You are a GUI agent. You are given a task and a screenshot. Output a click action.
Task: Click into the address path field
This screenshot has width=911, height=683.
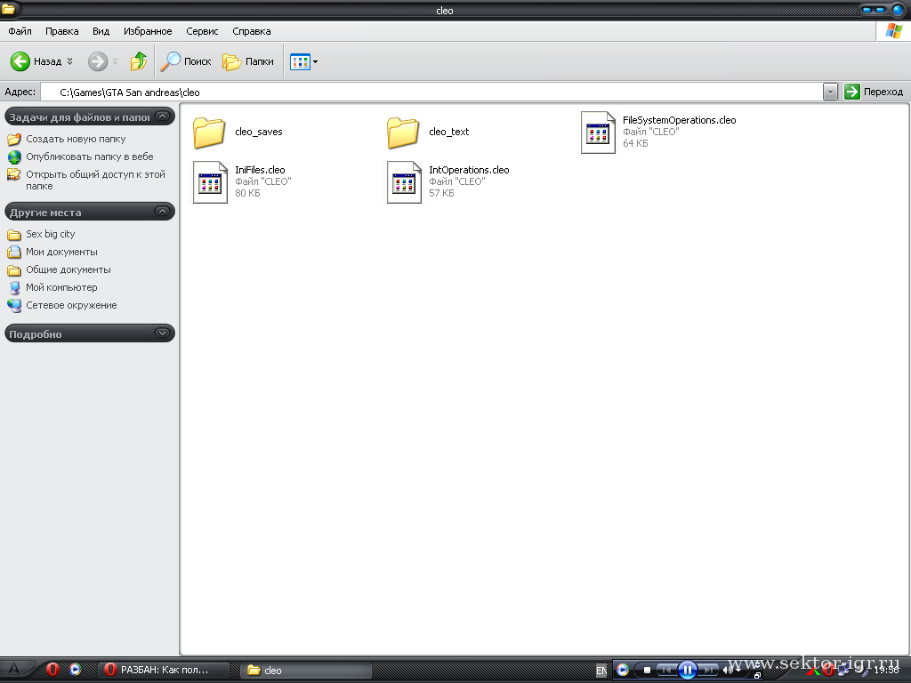tap(431, 92)
